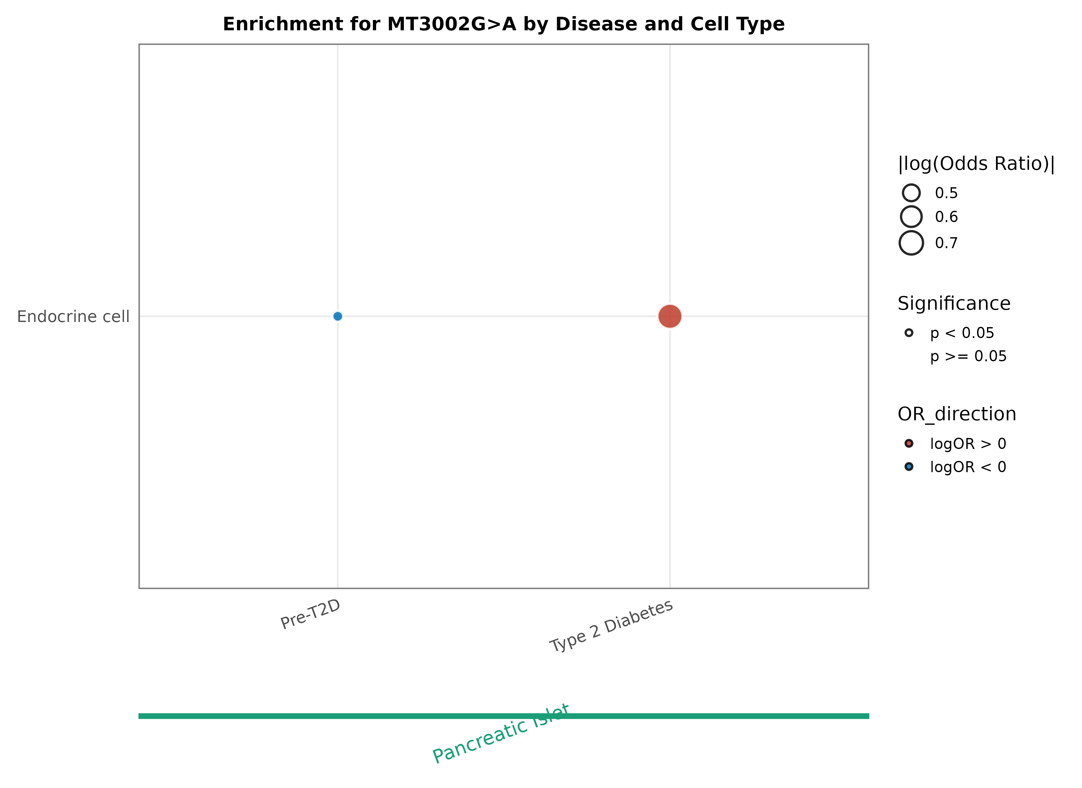Screen dimensions: 1082x788
Task: Click the blue logOR < 0 legend dot
Action: point(909,467)
